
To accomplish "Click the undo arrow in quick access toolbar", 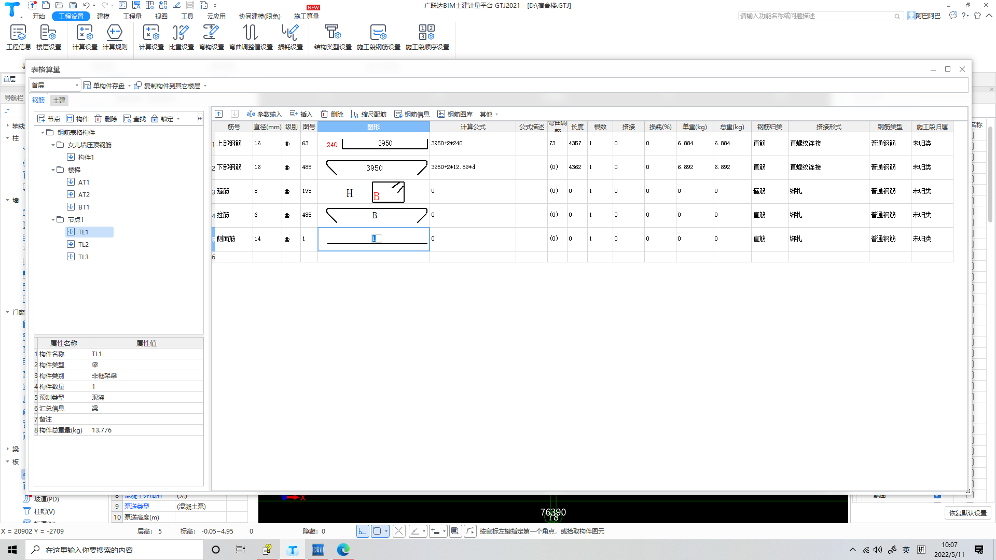I will (x=86, y=5).
